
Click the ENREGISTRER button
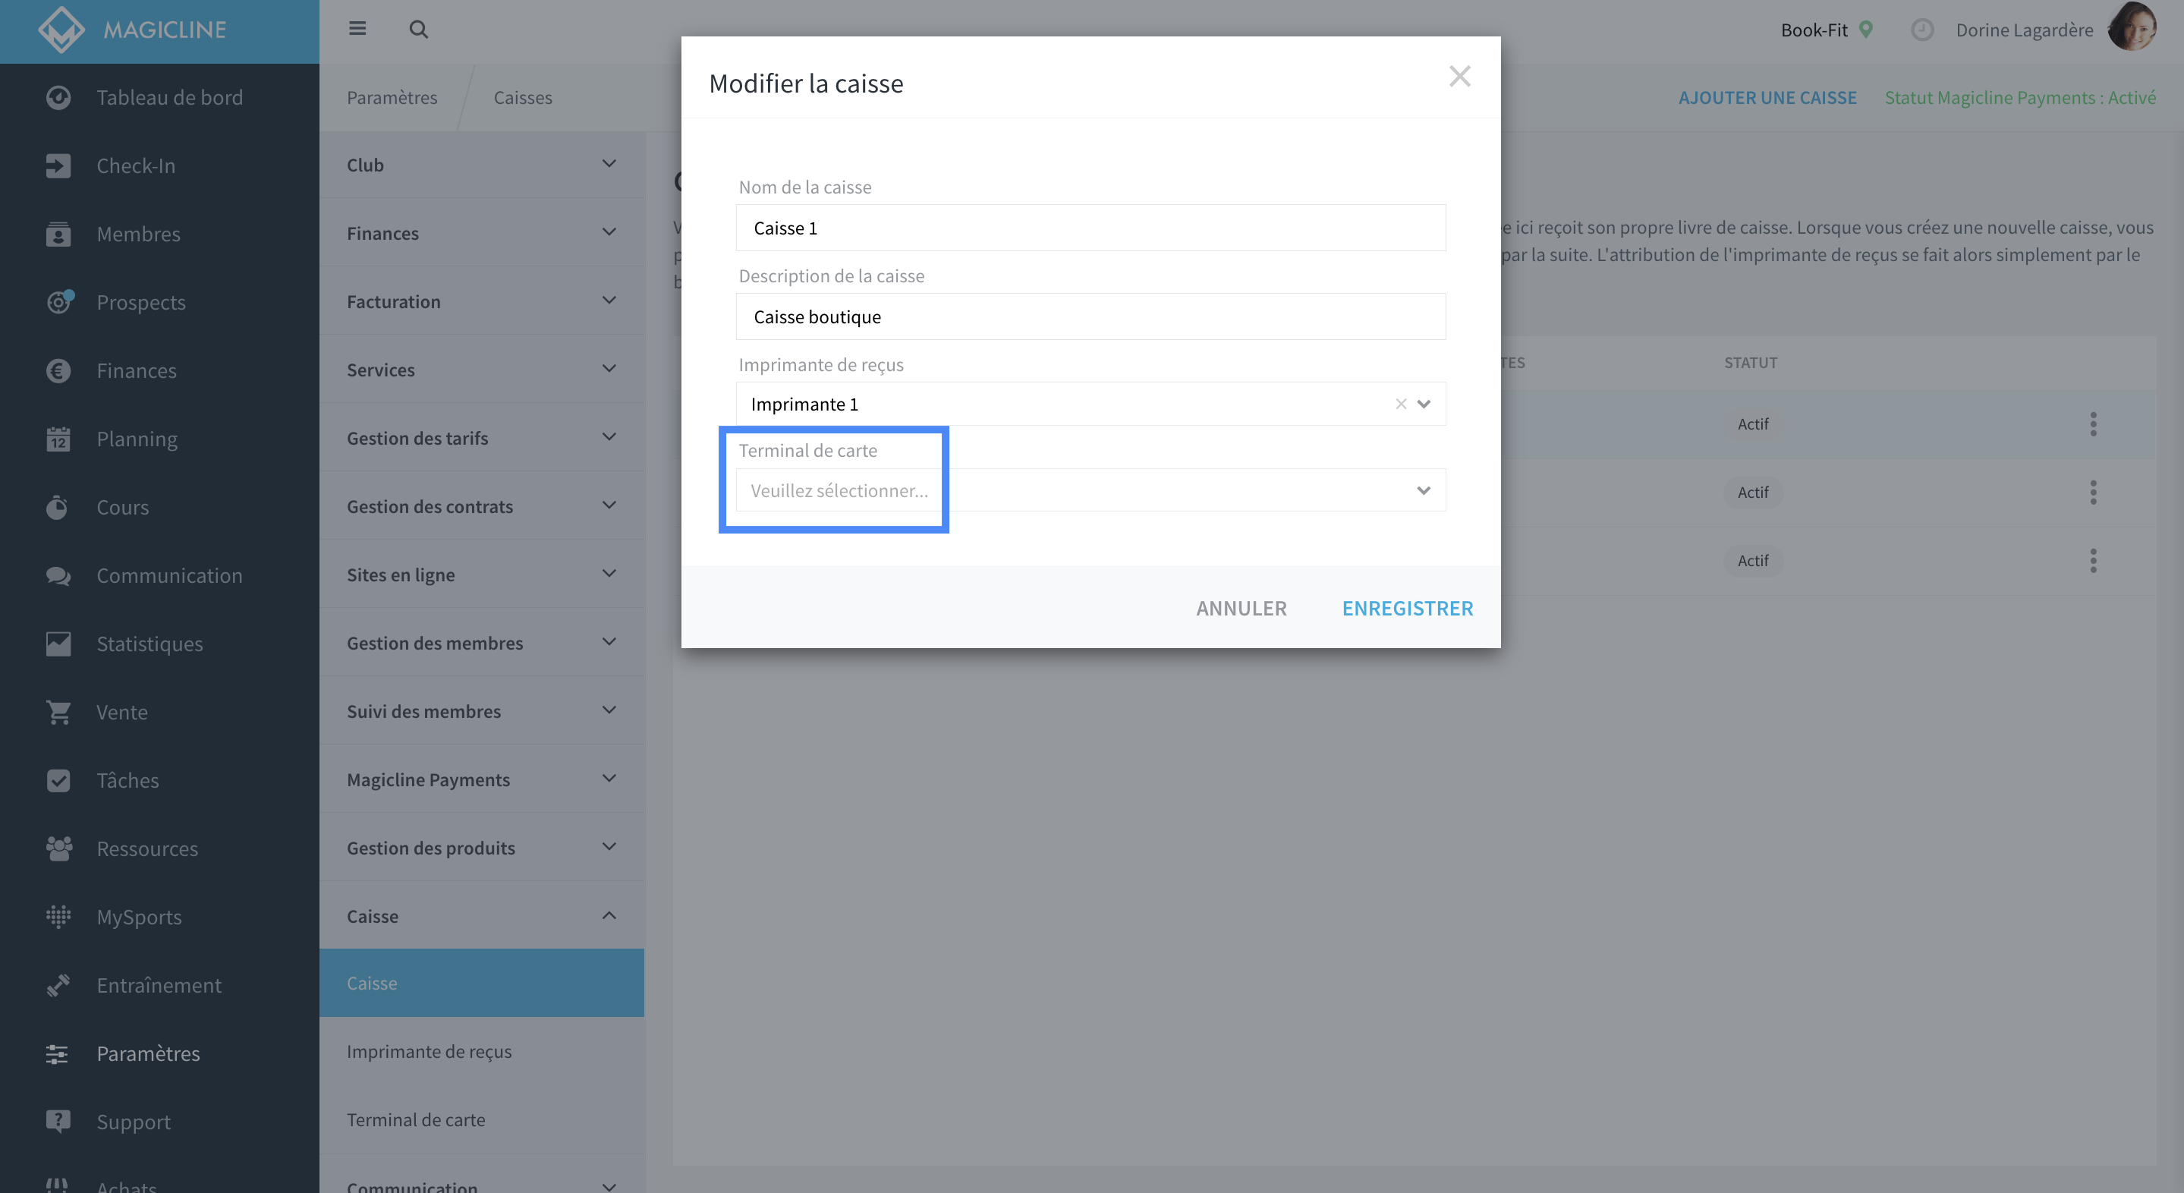pyautogui.click(x=1408, y=608)
